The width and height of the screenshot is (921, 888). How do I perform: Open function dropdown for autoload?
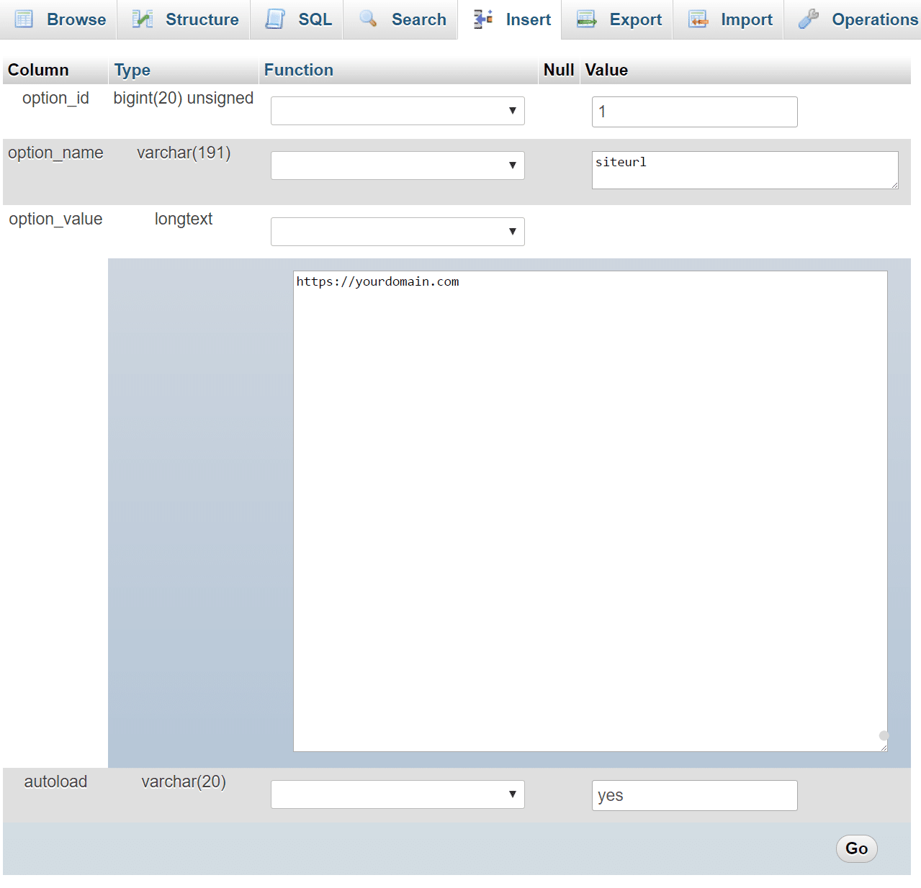pyautogui.click(x=397, y=794)
